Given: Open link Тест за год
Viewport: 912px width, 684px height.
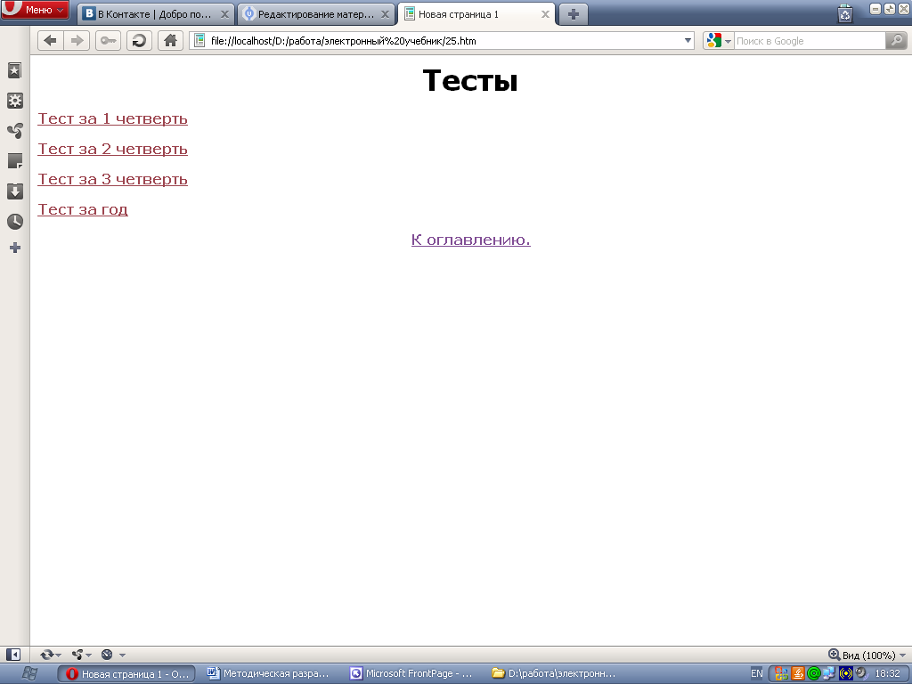Looking at the screenshot, I should [83, 209].
